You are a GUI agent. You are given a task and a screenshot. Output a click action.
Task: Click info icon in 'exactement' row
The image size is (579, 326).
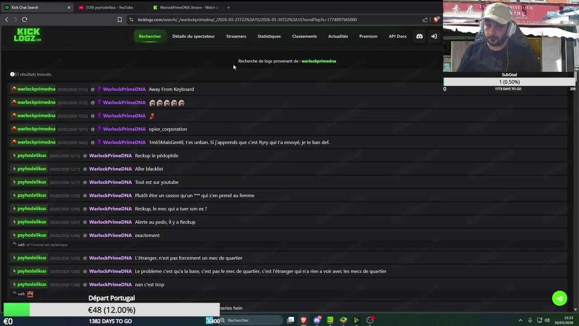pos(85,235)
